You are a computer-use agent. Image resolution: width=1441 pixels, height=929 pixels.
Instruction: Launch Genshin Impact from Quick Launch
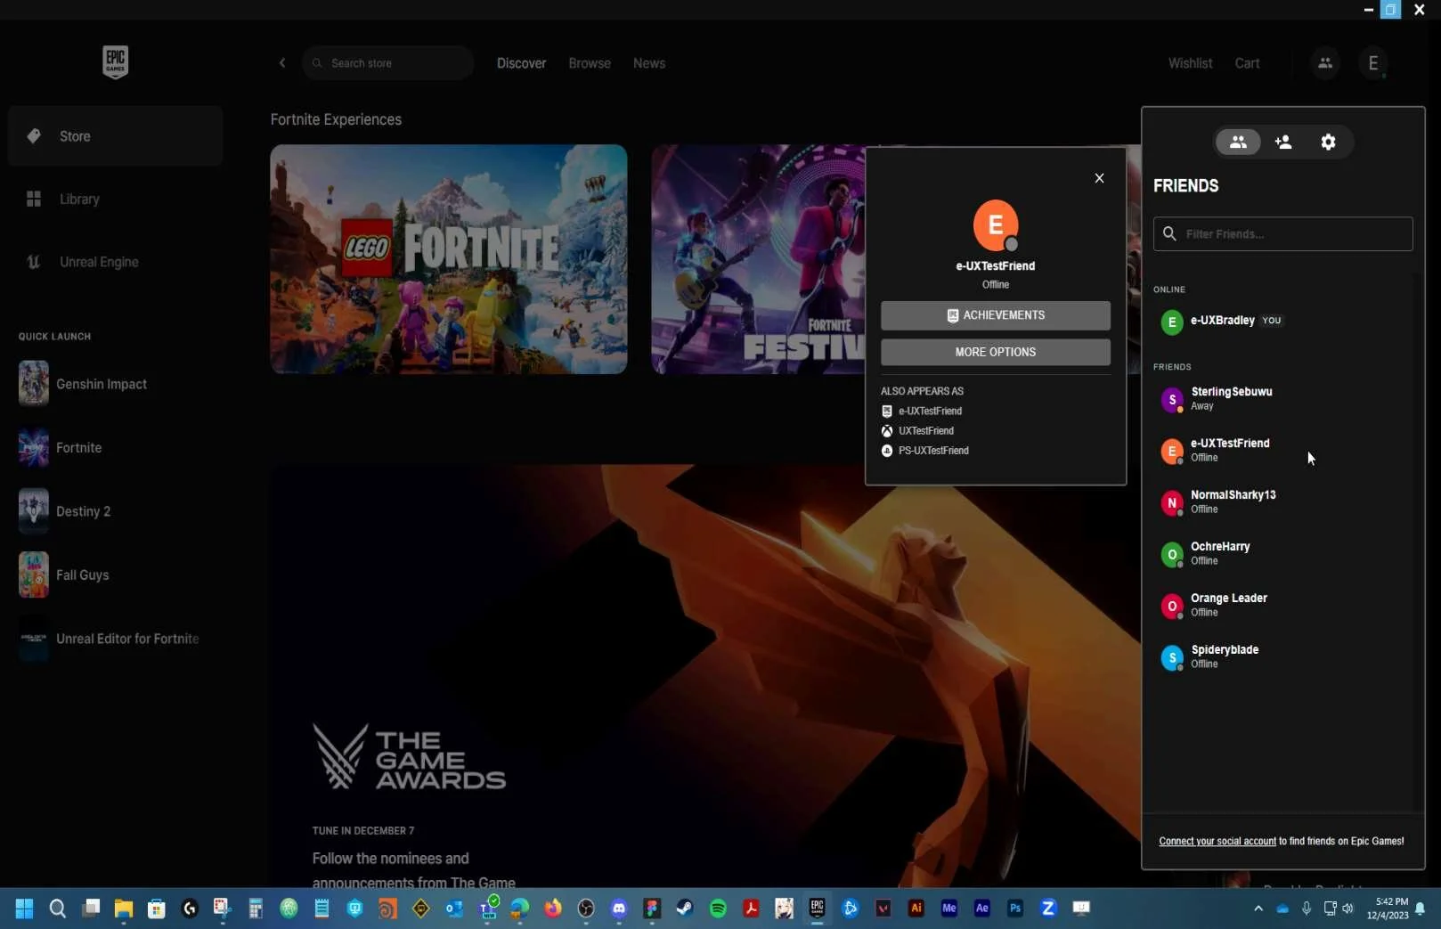pos(83,384)
